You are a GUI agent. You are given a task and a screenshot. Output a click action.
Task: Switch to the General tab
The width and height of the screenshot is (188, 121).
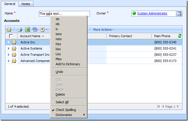pos(10,4)
